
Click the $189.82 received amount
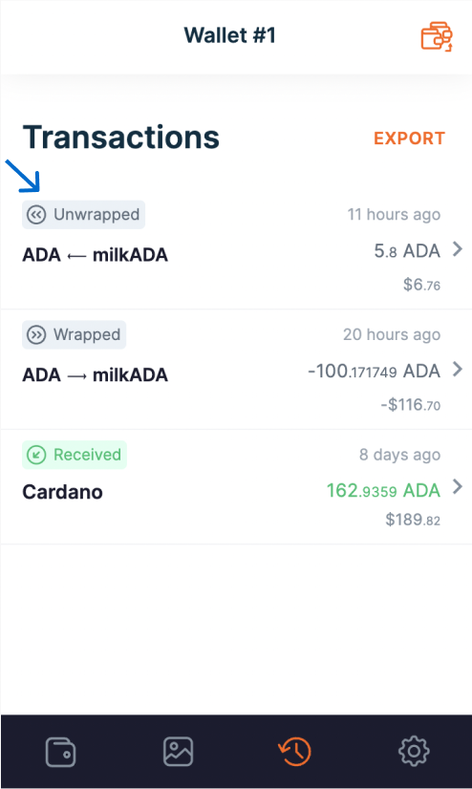tap(413, 520)
